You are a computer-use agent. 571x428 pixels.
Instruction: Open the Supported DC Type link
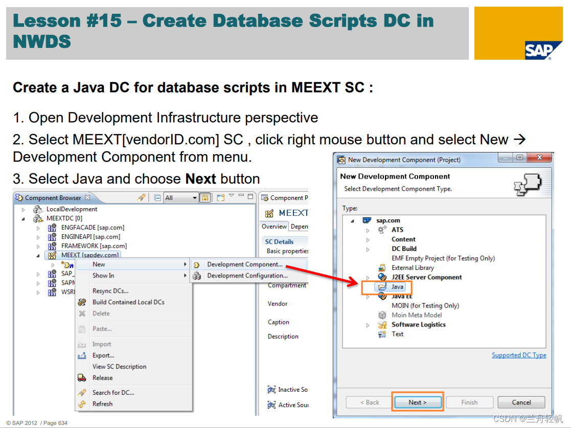click(519, 355)
